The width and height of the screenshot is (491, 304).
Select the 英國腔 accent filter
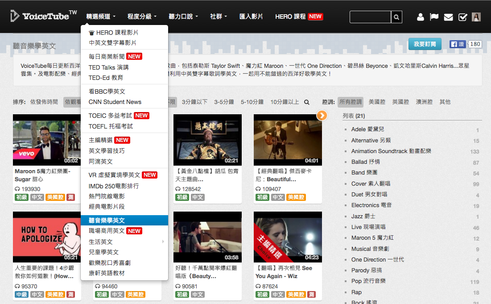click(x=400, y=102)
